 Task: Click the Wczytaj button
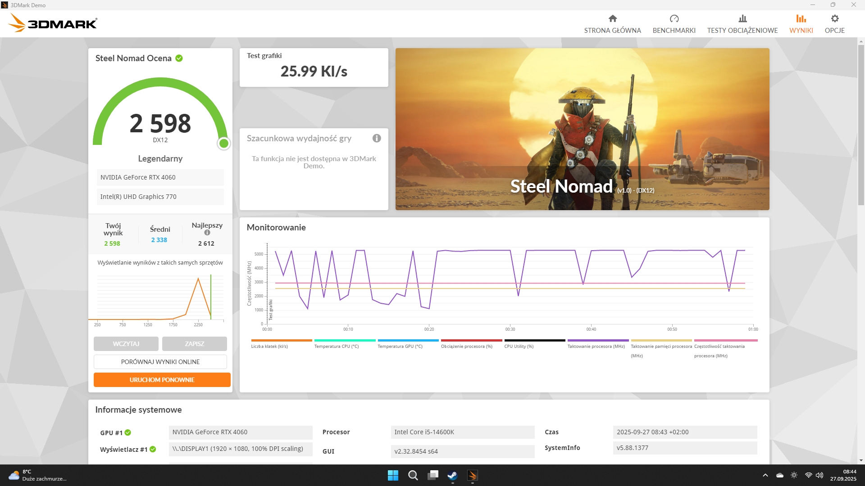click(x=126, y=344)
